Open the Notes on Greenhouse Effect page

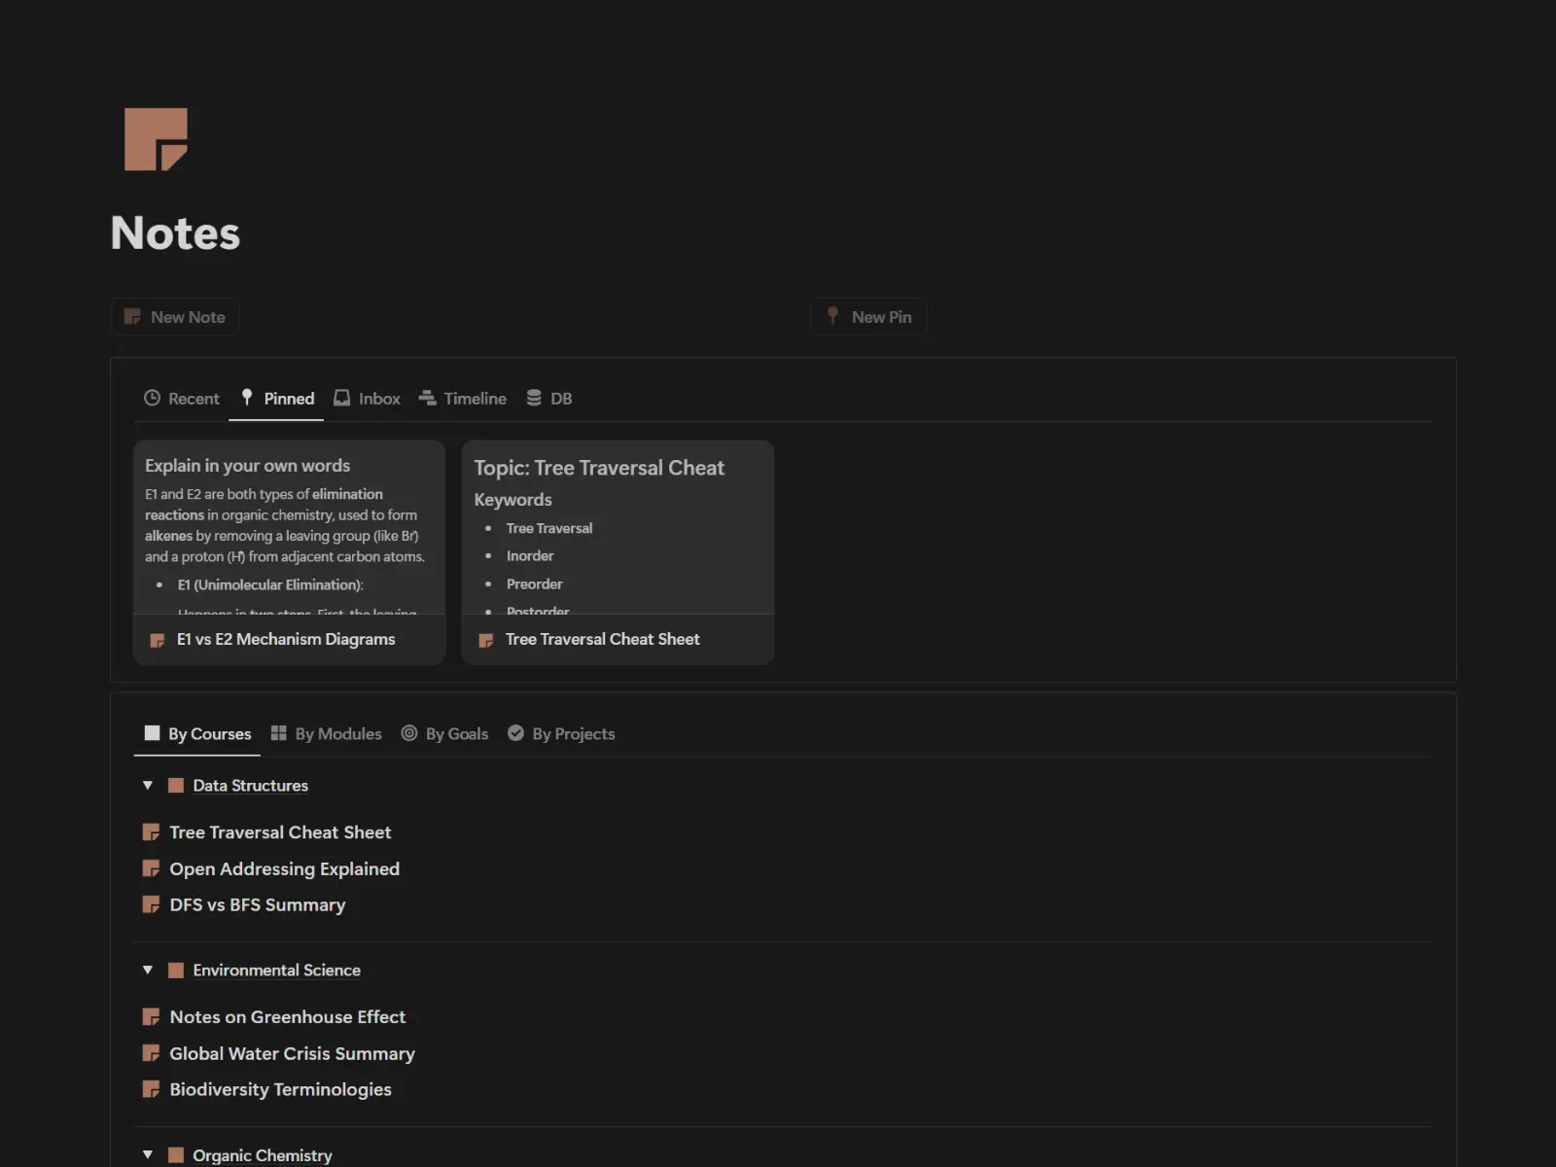(x=287, y=1017)
